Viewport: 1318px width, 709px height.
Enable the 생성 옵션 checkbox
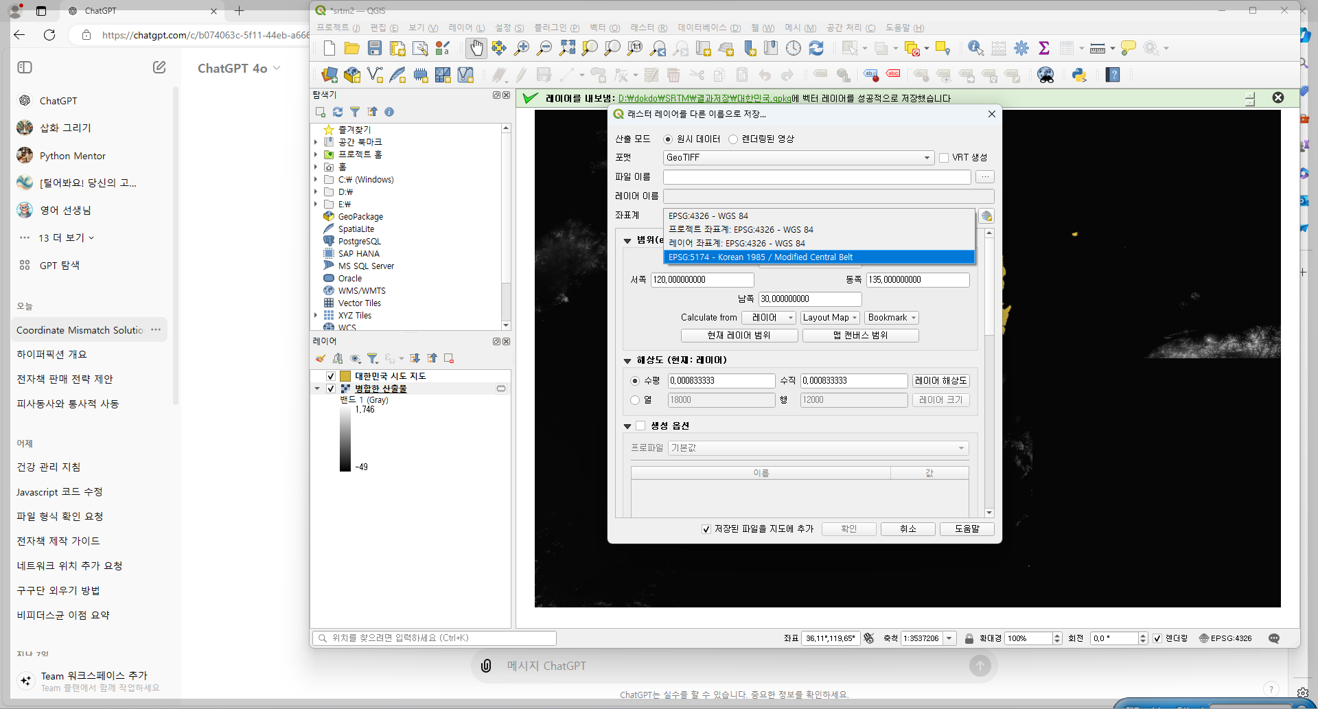tap(640, 426)
